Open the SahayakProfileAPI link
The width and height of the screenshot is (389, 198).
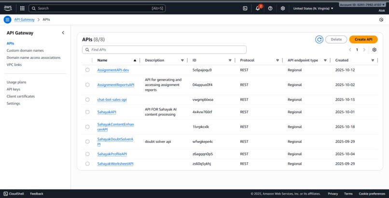[112, 154]
